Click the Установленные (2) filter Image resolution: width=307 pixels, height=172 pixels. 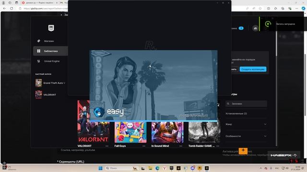coord(236,114)
